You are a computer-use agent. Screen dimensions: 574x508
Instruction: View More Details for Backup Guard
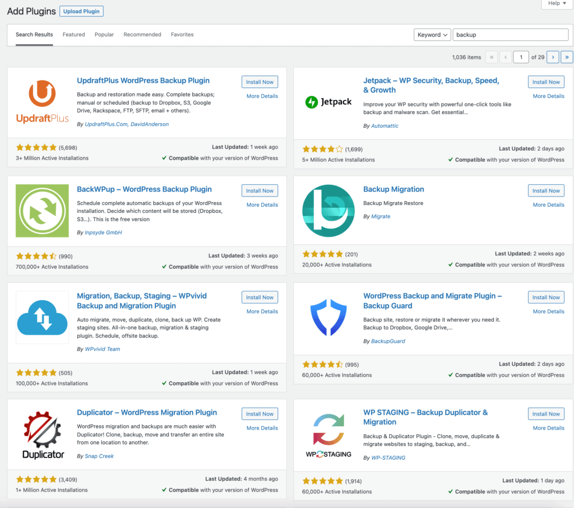(548, 311)
